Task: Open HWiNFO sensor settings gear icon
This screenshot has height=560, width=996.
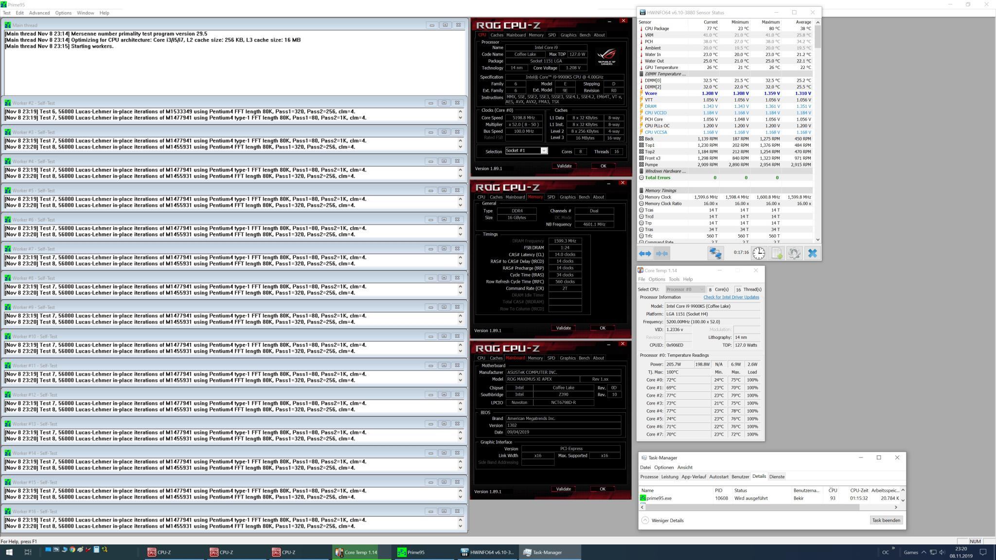Action: pos(794,253)
